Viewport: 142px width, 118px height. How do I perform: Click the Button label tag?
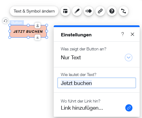17,23
